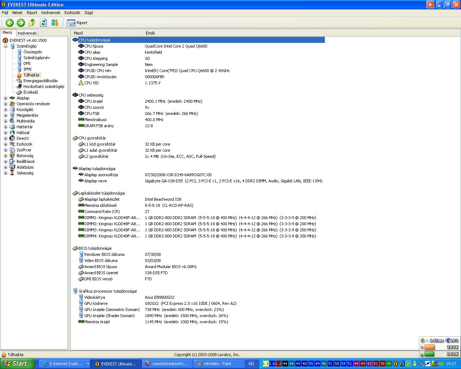Expand the Hálózat tree node
Viewport: 461px width, 369px height.
tap(5, 133)
